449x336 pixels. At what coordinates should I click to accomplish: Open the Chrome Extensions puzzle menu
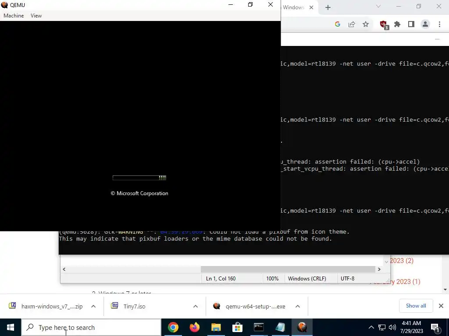397,24
